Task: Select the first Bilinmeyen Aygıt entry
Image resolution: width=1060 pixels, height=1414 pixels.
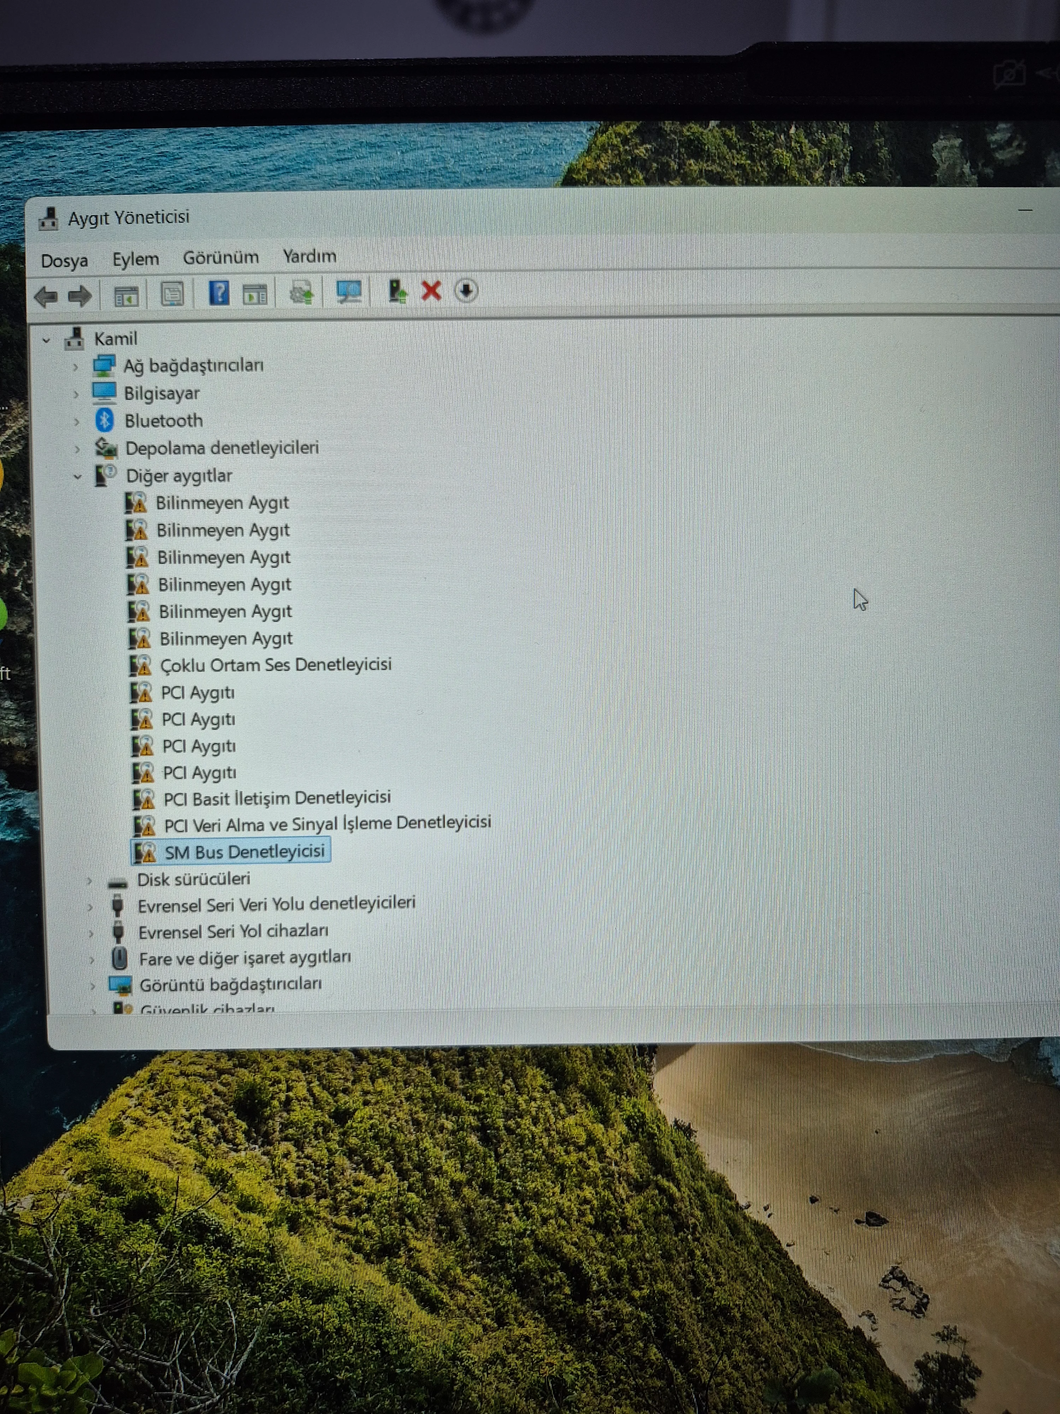Action: [222, 503]
